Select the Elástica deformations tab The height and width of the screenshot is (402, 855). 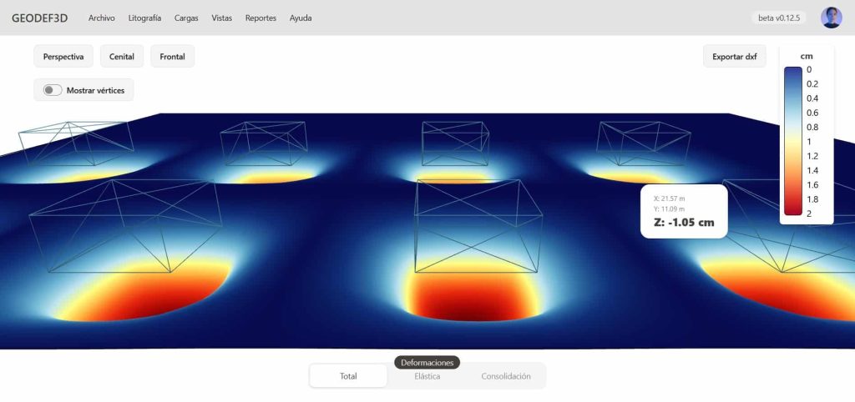click(x=427, y=376)
